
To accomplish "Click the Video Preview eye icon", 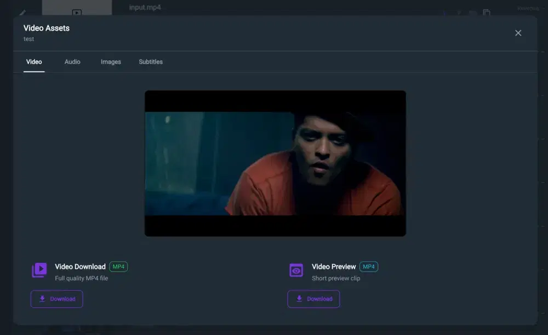I will 296,270.
